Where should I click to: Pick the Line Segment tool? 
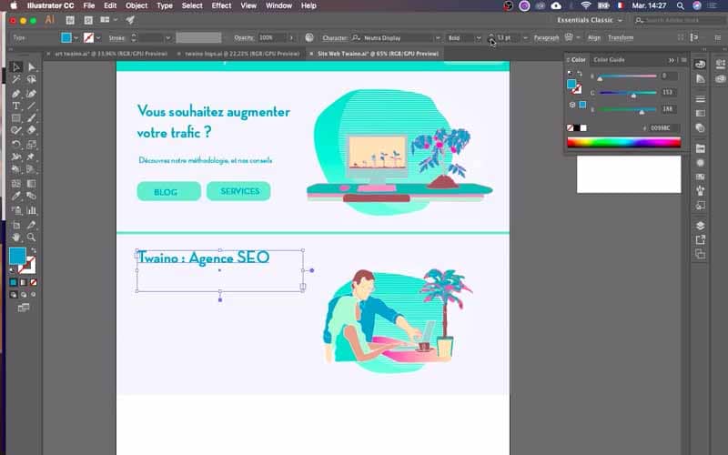point(31,106)
